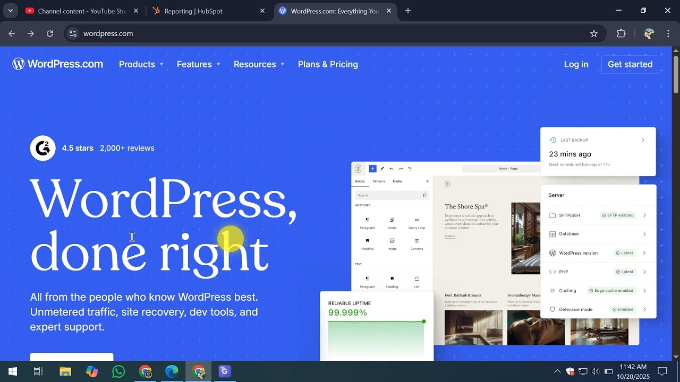Click the 4.5 stars rating text

pyautogui.click(x=78, y=148)
